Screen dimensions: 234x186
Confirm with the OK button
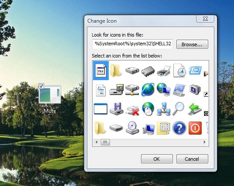pyautogui.click(x=157, y=159)
